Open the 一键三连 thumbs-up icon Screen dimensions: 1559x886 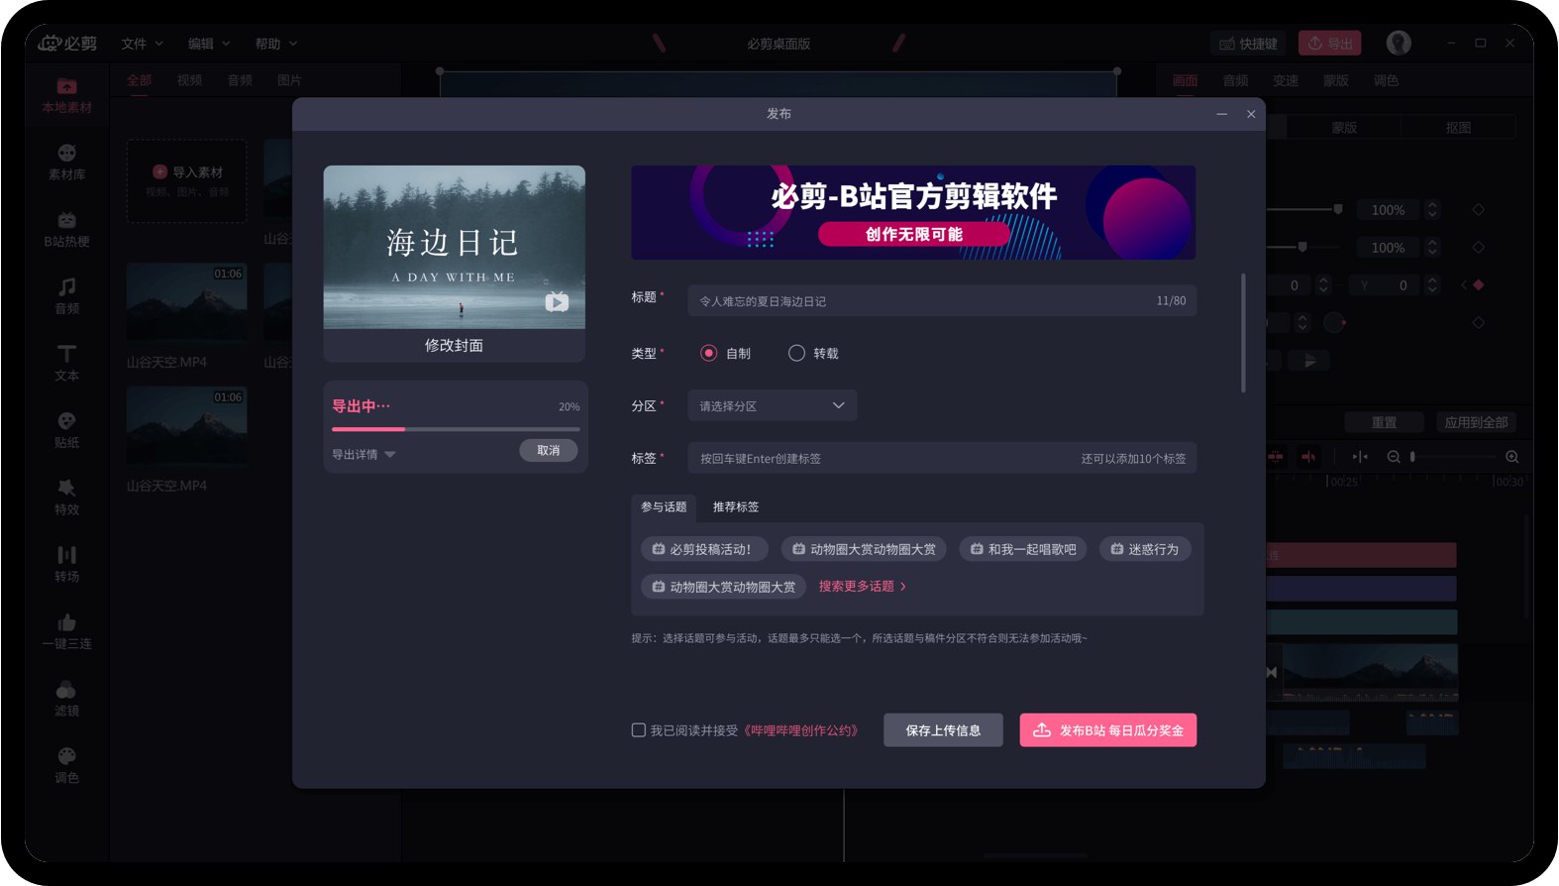point(66,621)
